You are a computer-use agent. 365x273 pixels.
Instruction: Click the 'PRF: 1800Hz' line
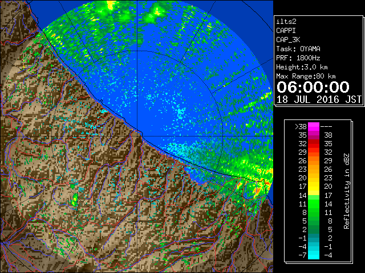click(298, 58)
